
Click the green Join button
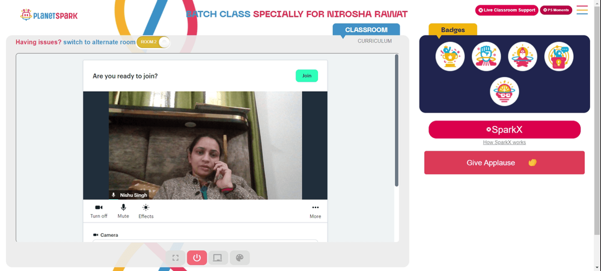coord(307,76)
